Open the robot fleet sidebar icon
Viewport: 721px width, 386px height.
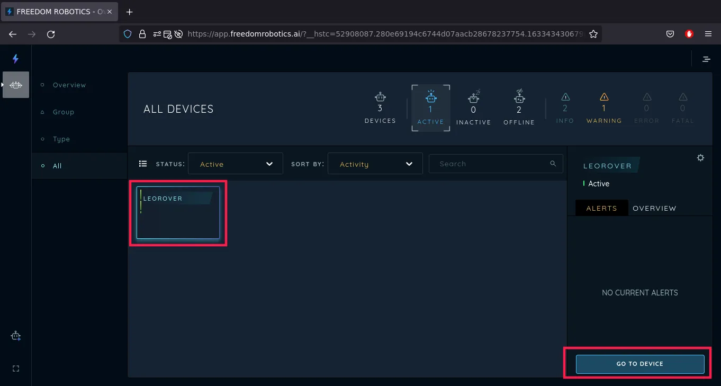[x=16, y=85]
